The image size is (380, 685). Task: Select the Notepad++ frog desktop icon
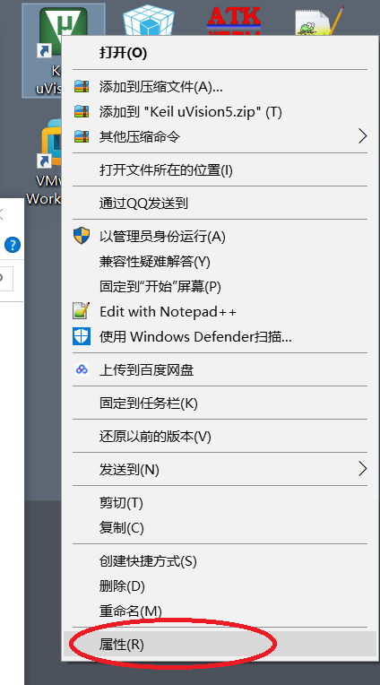pyautogui.click(x=319, y=21)
